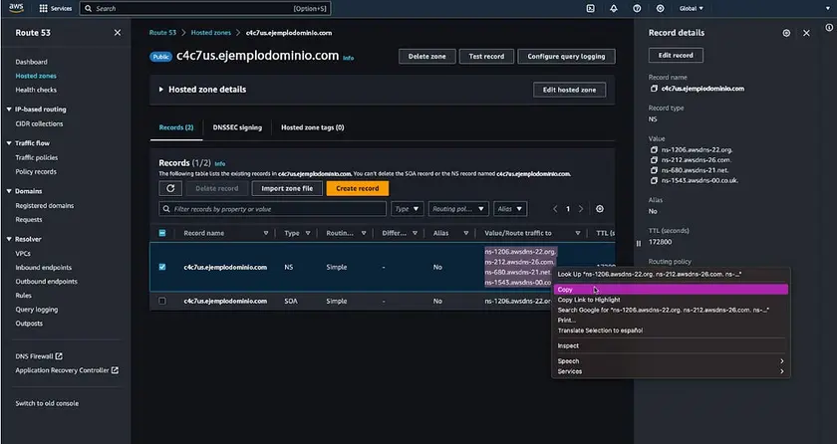Screen dimensions: 837x444
Task: Go to next page of records
Action: tap(581, 209)
